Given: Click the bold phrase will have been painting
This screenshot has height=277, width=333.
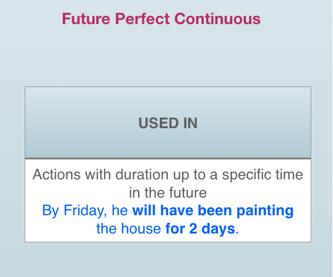Looking at the screenshot, I should coord(213,211).
